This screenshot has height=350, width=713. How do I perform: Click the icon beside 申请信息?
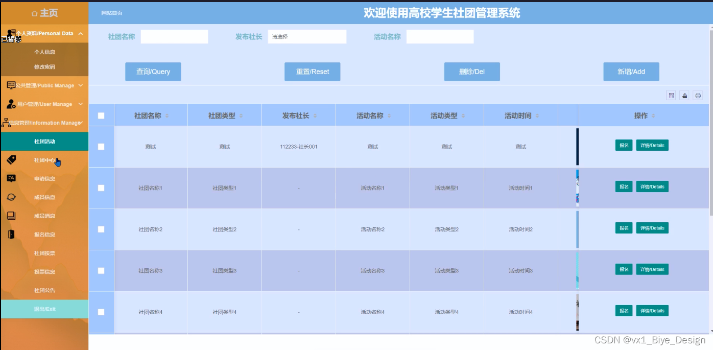pos(11,178)
